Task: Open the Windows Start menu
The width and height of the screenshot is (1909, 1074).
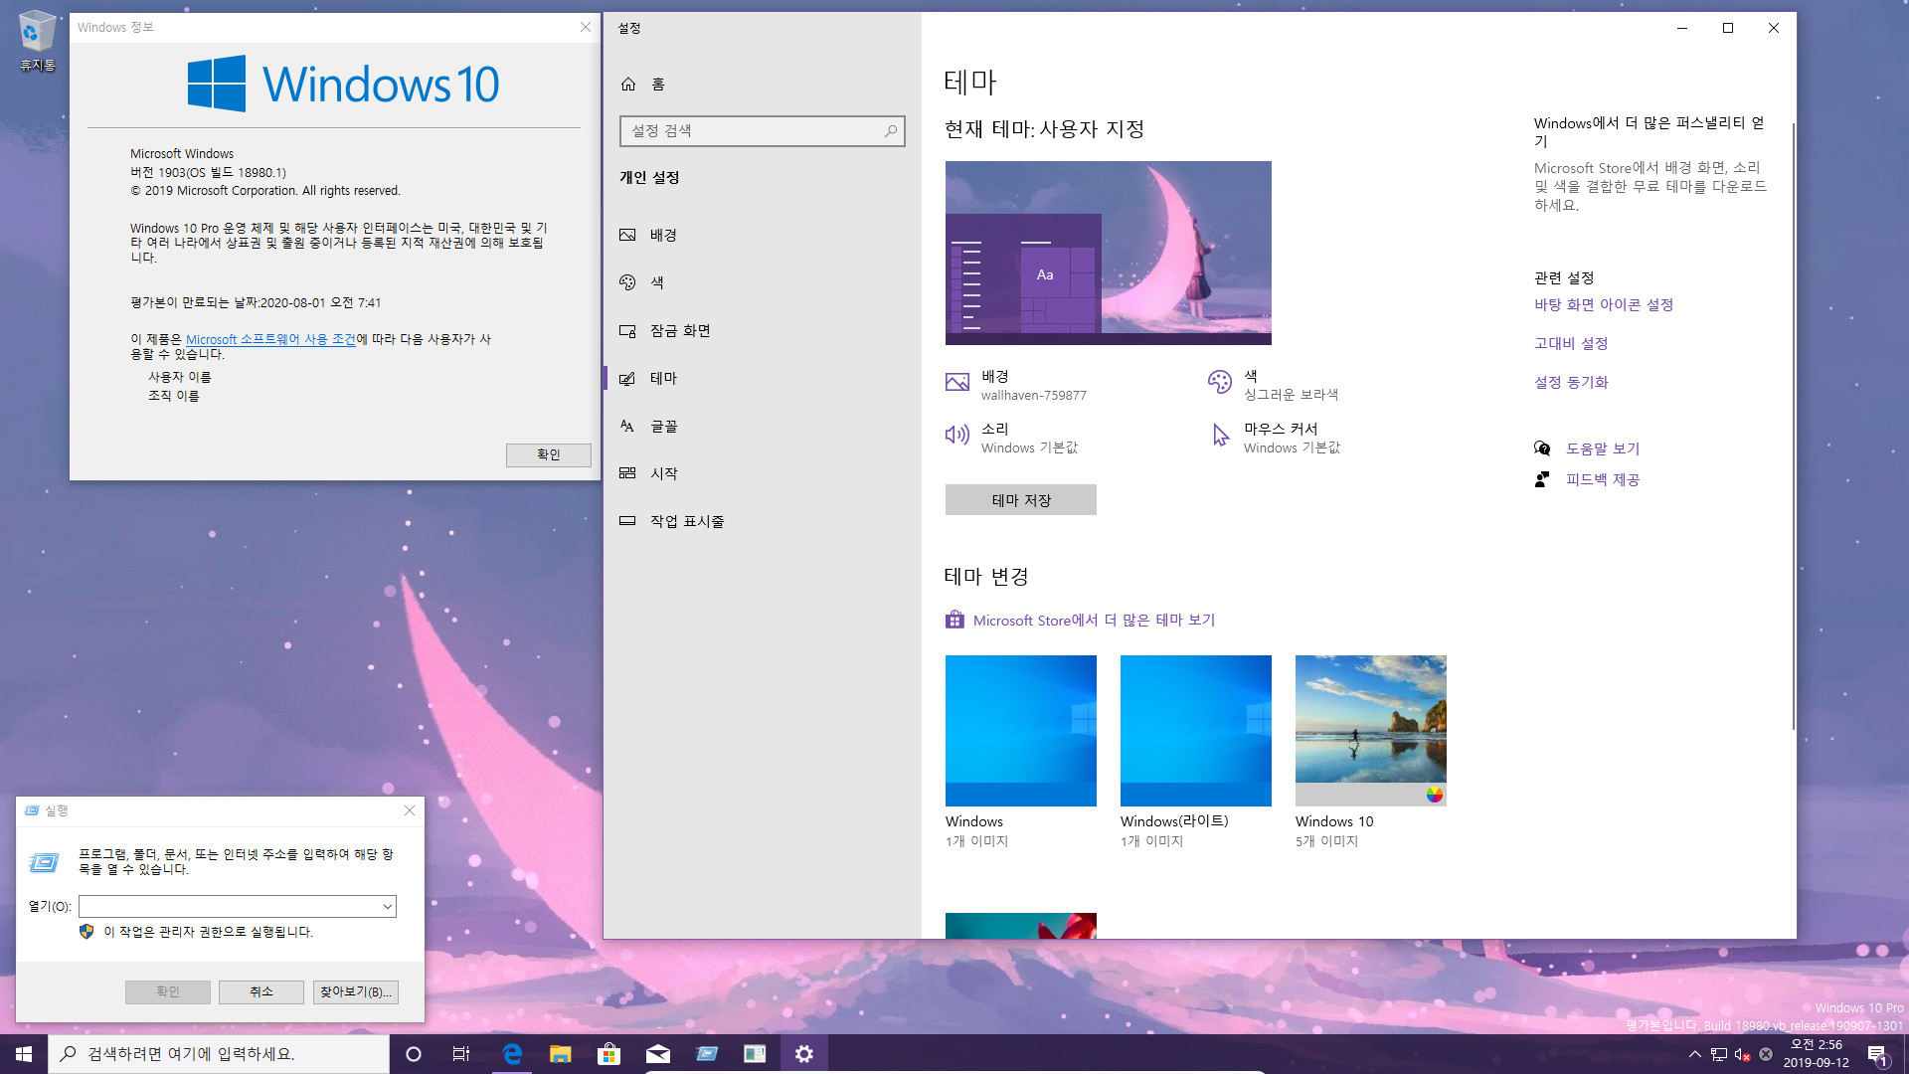Action: 24,1054
